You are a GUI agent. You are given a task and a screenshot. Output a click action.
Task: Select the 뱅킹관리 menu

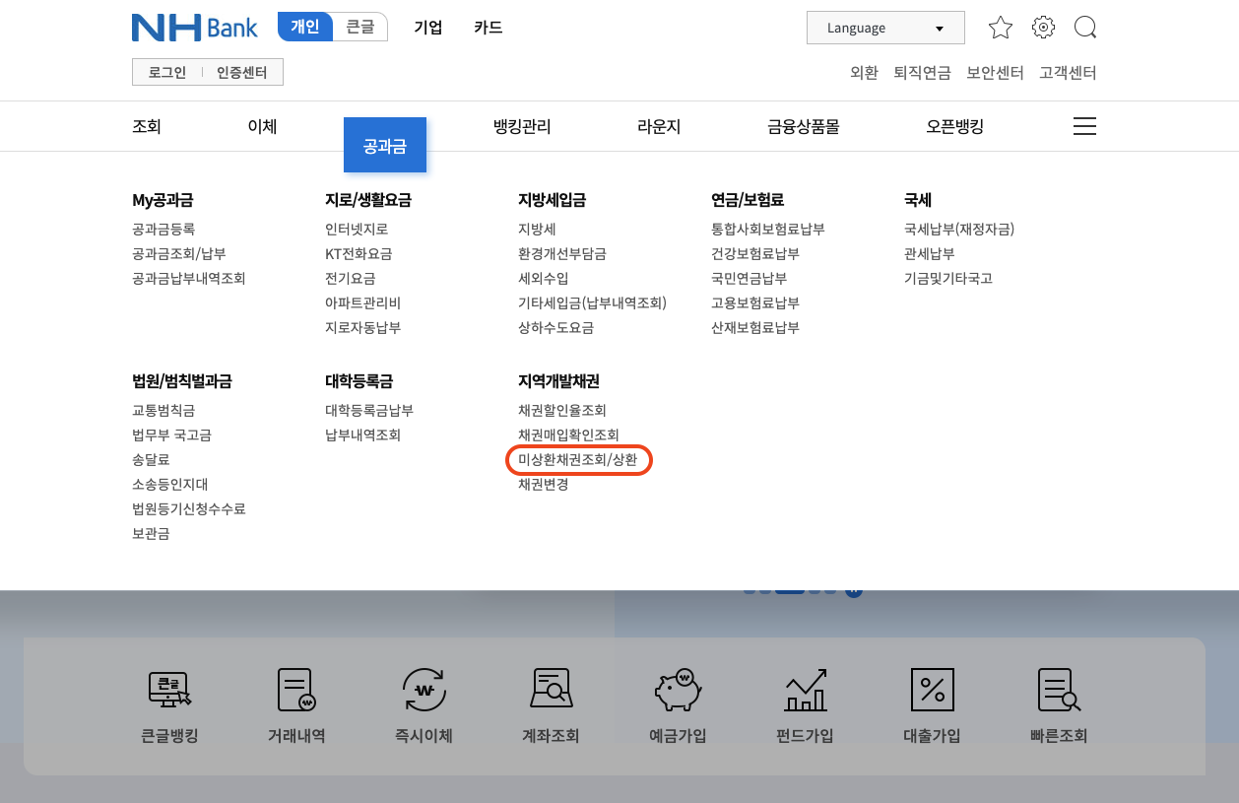tap(520, 126)
